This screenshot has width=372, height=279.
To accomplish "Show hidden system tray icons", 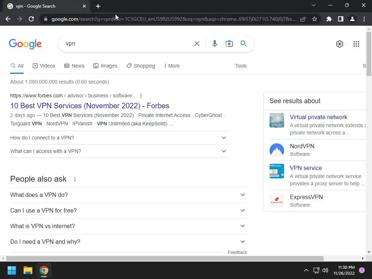I will point(306,270).
